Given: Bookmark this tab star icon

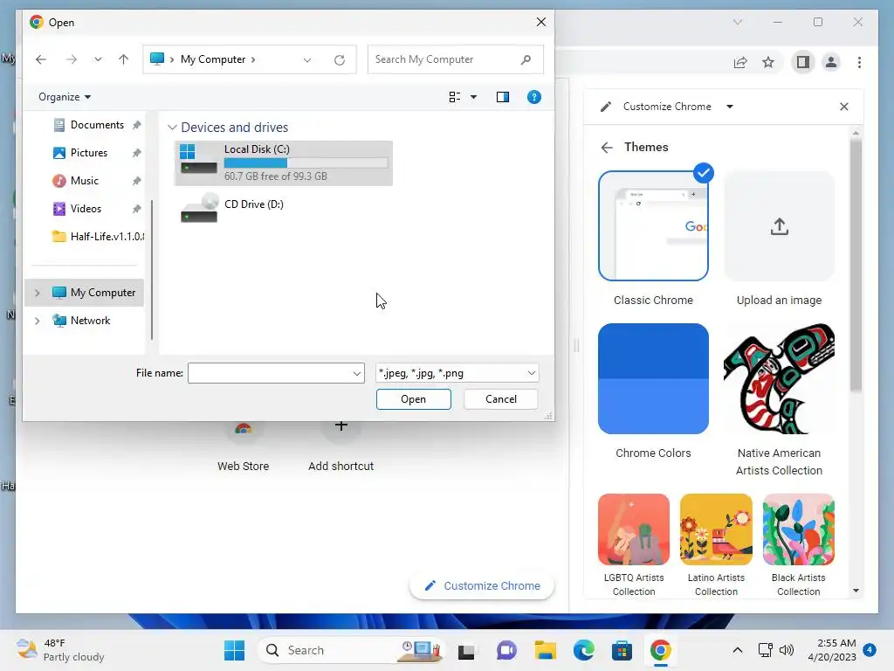Looking at the screenshot, I should coord(768,62).
